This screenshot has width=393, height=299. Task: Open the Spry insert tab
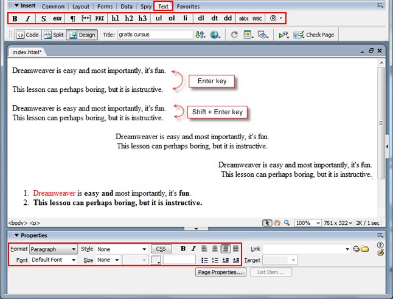[x=146, y=7]
